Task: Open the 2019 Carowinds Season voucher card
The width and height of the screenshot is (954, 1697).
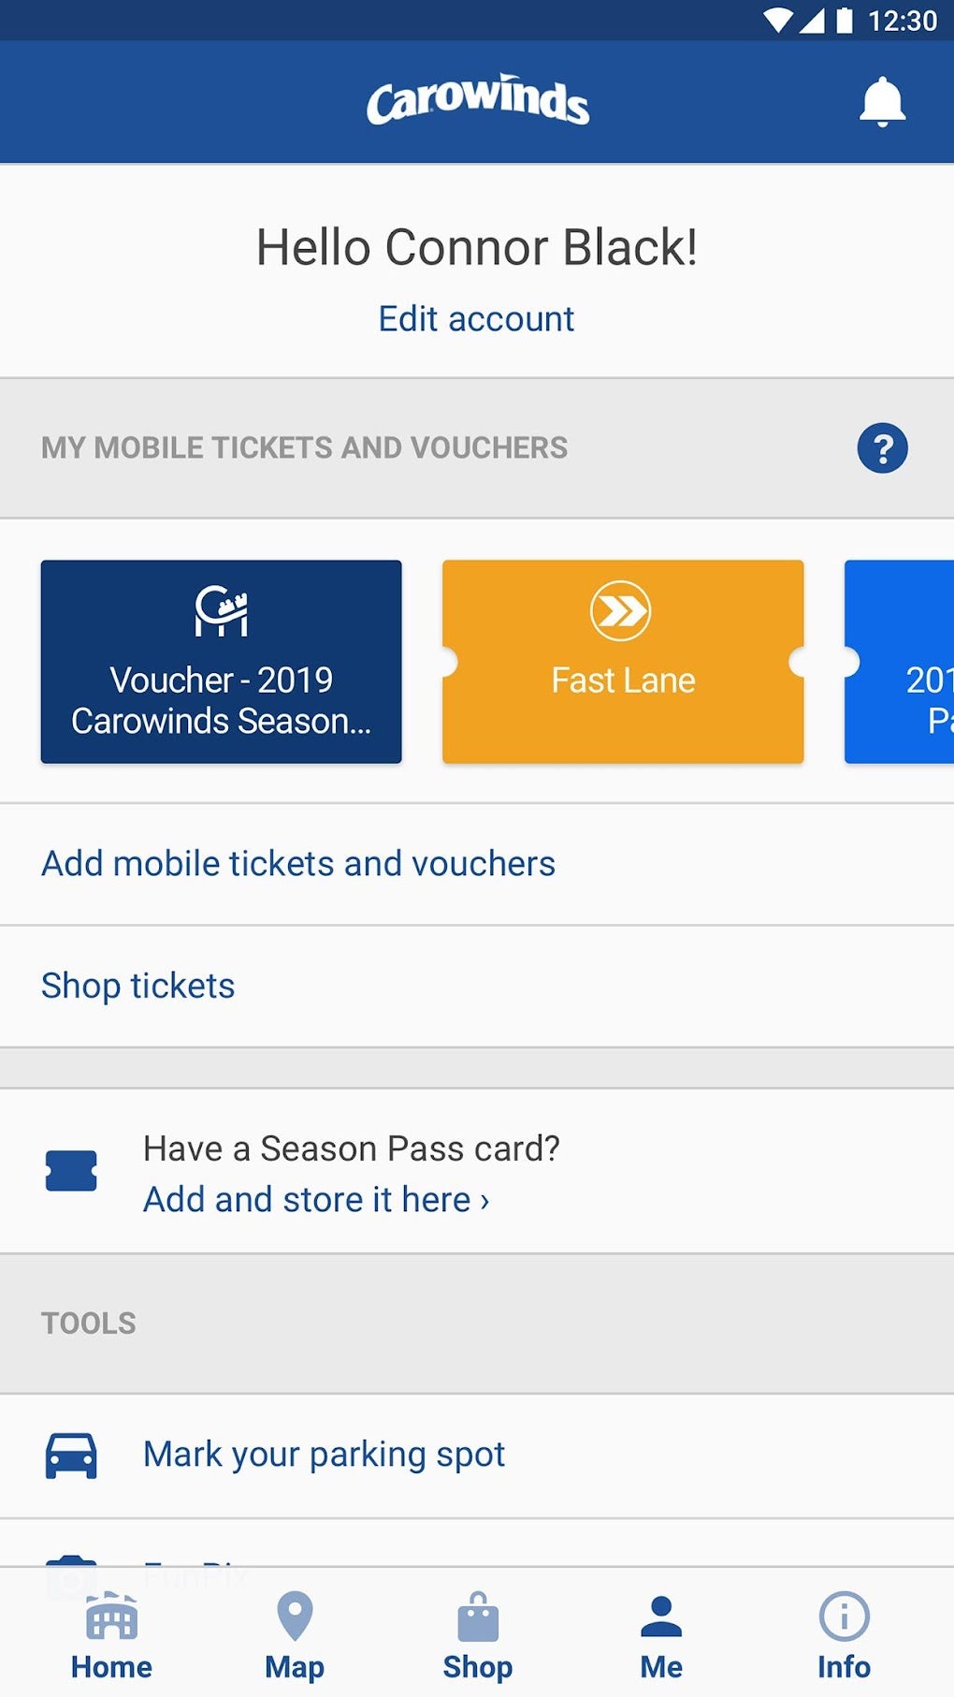Action: tap(221, 663)
